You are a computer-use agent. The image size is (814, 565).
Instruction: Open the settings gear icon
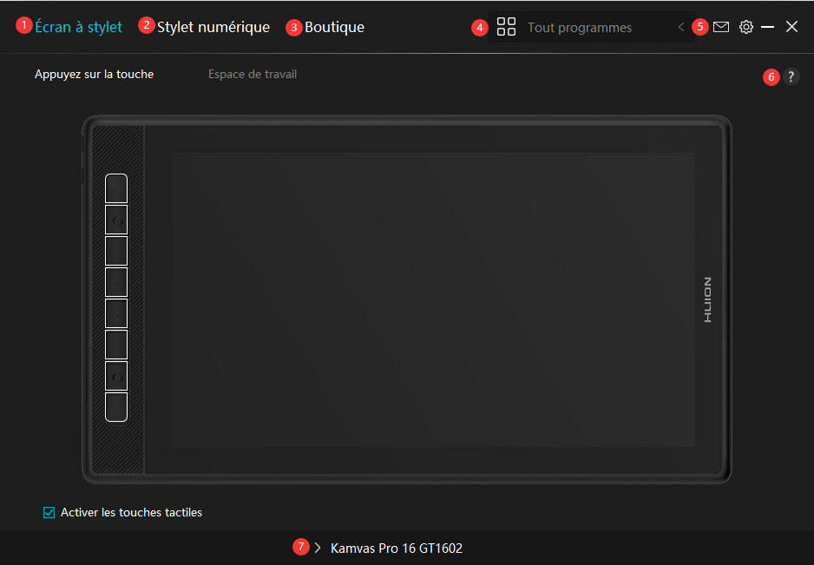coord(745,27)
